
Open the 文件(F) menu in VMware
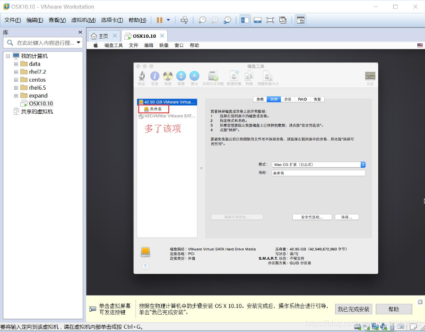(x=12, y=20)
